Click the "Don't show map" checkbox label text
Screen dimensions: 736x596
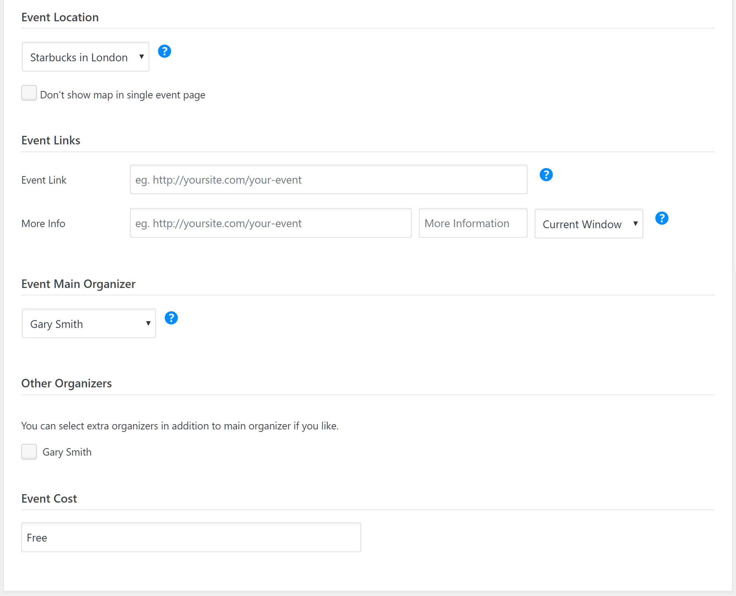coord(123,95)
